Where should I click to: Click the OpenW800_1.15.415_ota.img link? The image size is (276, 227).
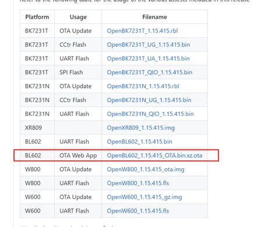[146, 169]
